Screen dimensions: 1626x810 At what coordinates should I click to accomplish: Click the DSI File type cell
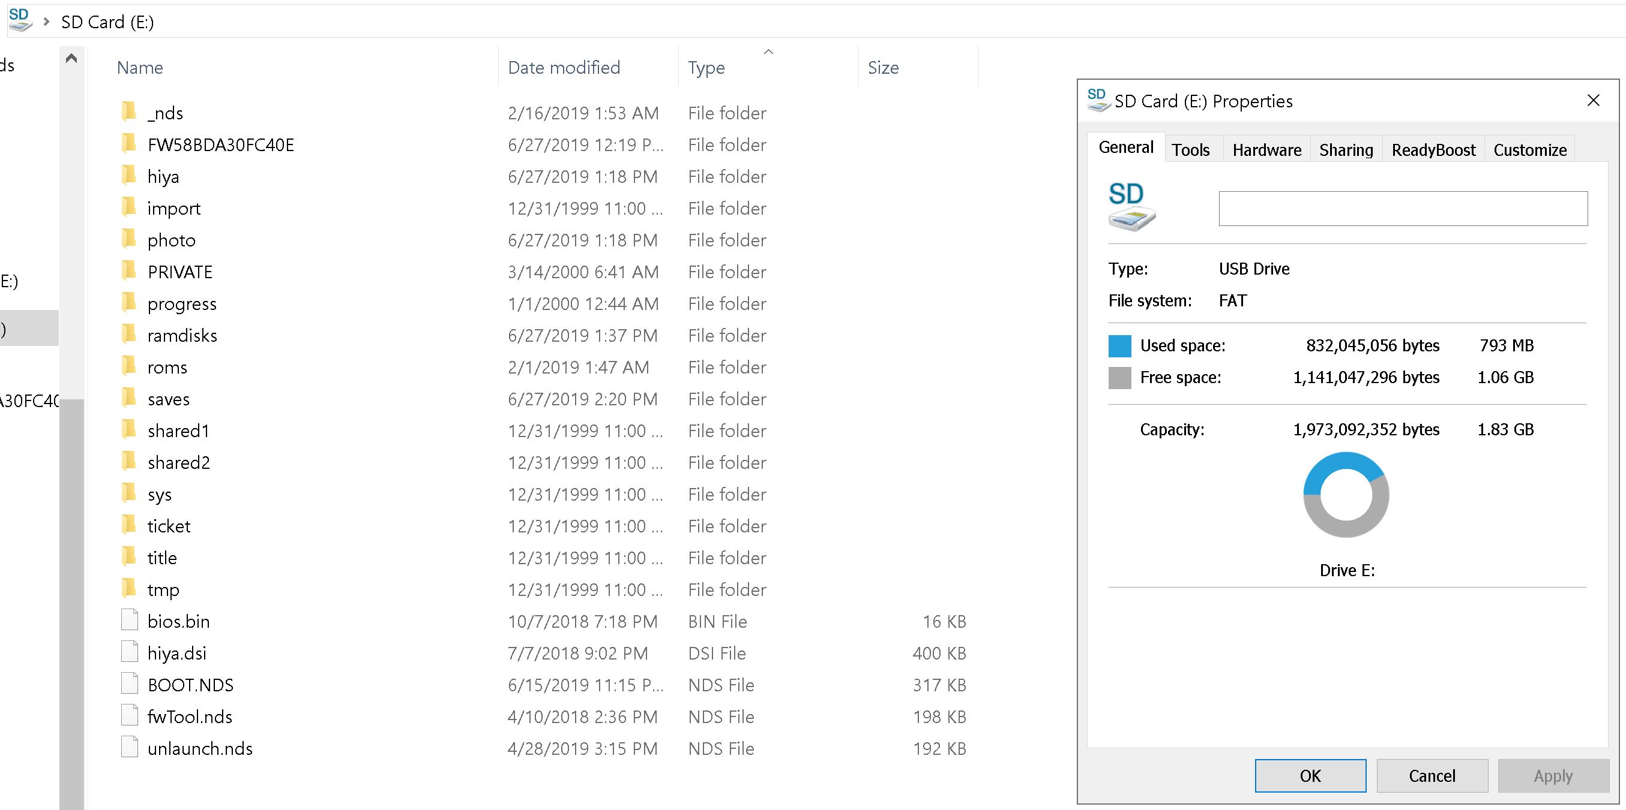(717, 653)
